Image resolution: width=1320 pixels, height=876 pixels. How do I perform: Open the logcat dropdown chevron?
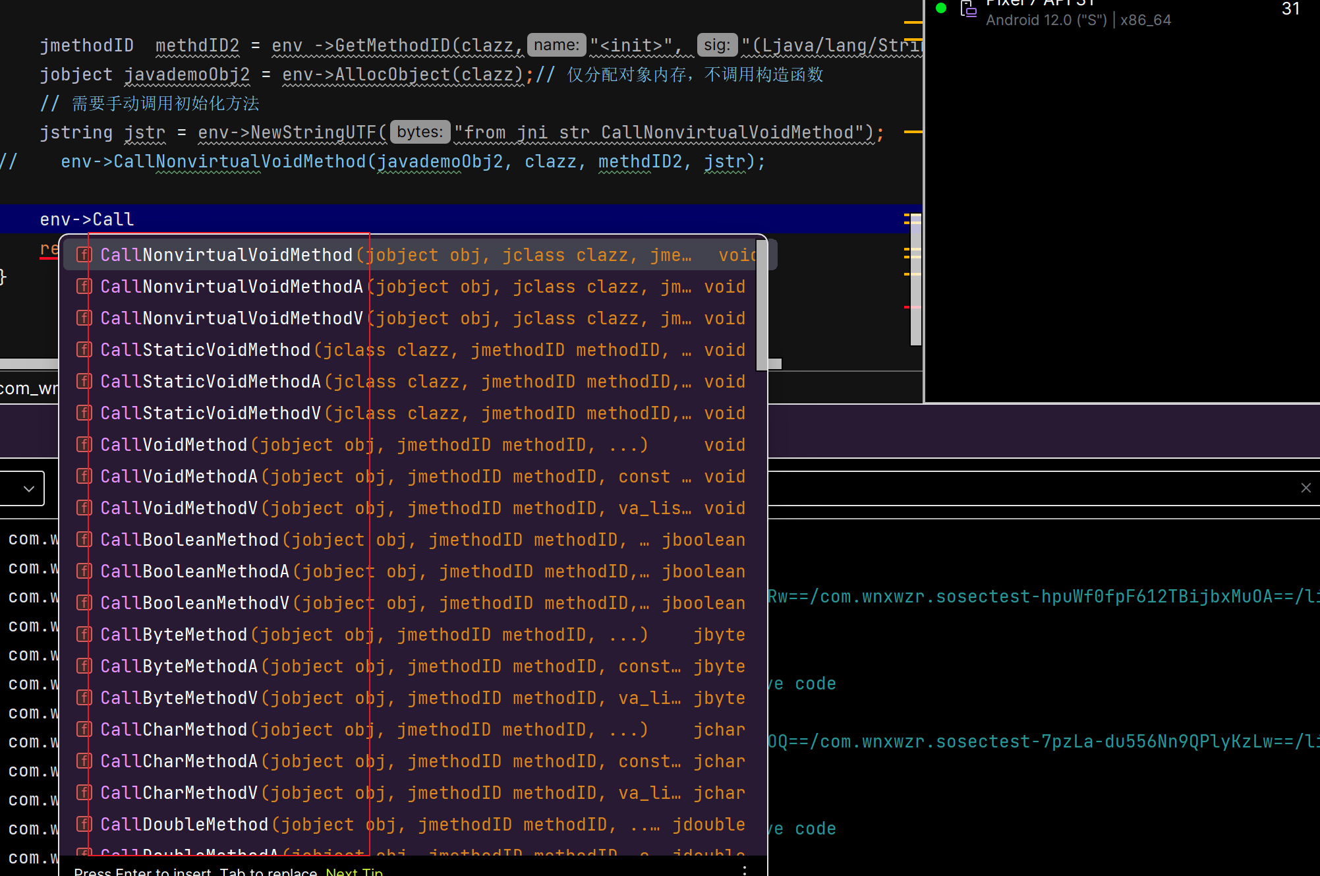[x=28, y=488]
